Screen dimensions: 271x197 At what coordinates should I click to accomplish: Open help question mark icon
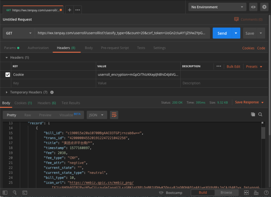[266, 192]
